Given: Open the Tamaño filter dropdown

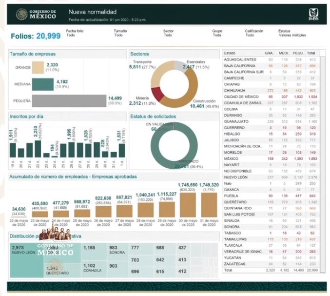Looking at the screenshot, I should (120, 33).
